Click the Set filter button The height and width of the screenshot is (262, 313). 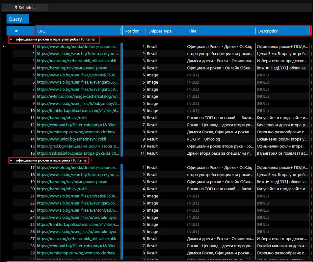tap(25, 8)
